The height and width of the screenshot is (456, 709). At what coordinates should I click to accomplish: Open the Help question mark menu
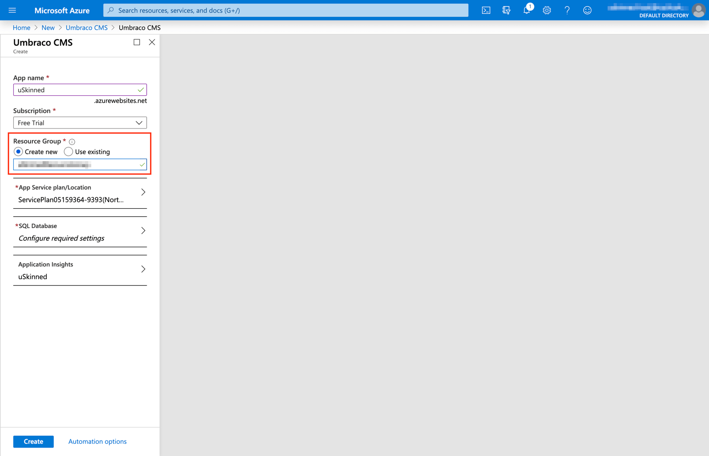pos(567,10)
